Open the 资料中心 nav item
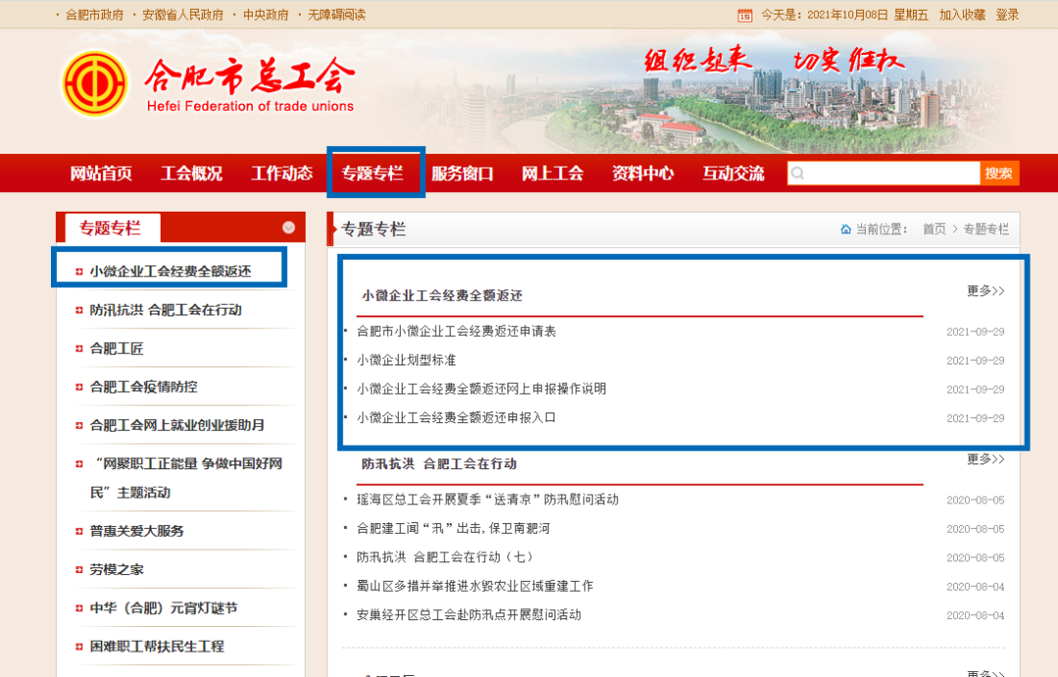 pyautogui.click(x=643, y=173)
